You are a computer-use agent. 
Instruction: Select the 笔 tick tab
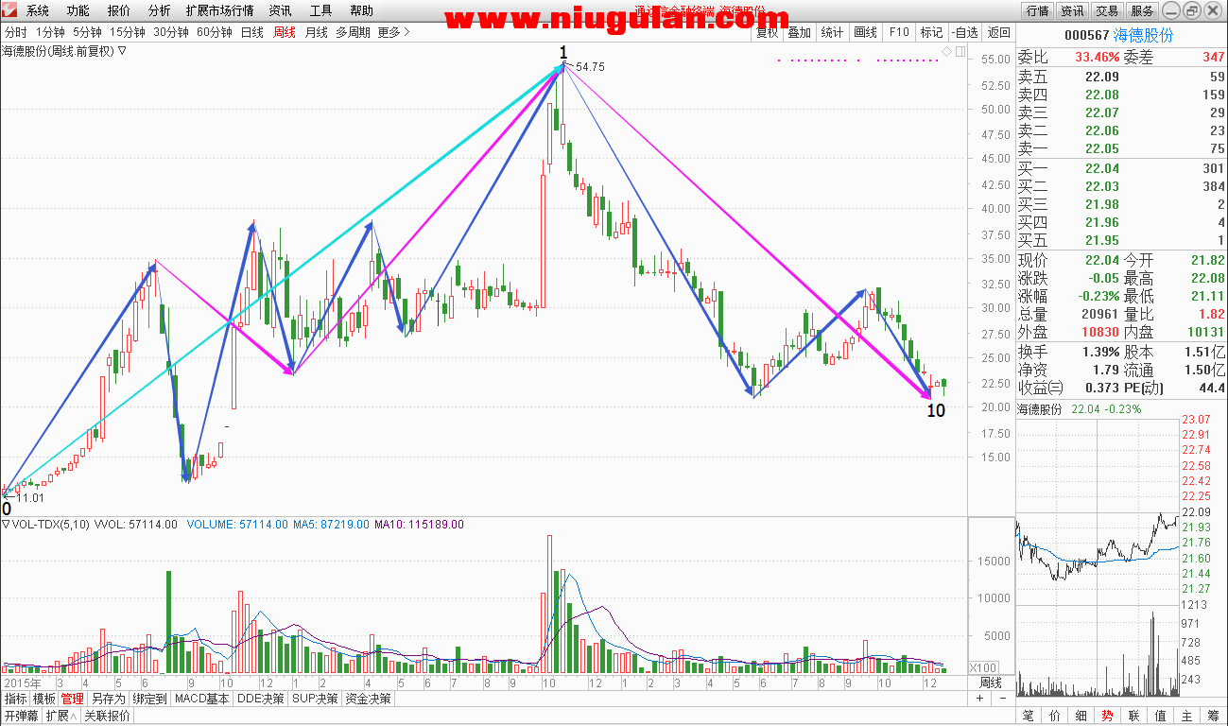coord(1029,716)
